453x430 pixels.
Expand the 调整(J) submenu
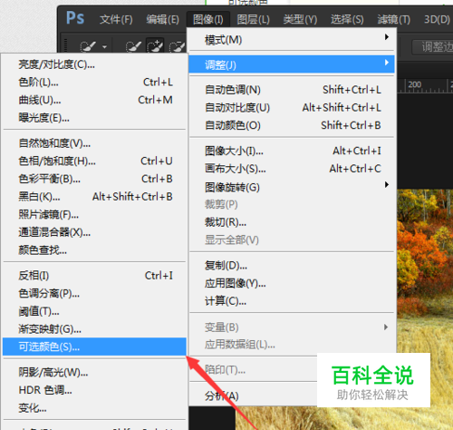tap(292, 64)
